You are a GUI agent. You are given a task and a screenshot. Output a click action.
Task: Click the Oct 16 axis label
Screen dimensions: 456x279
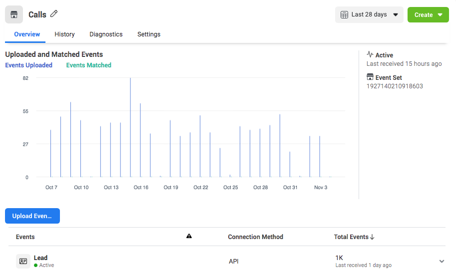141,188
